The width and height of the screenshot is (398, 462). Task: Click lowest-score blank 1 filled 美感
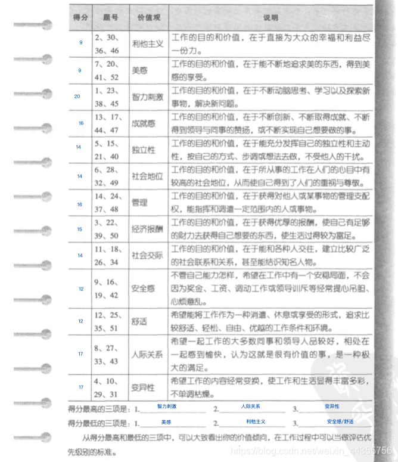(173, 423)
